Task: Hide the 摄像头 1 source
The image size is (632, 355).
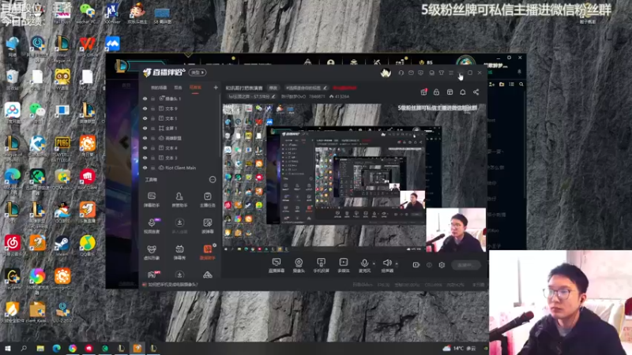Action: click(x=145, y=99)
